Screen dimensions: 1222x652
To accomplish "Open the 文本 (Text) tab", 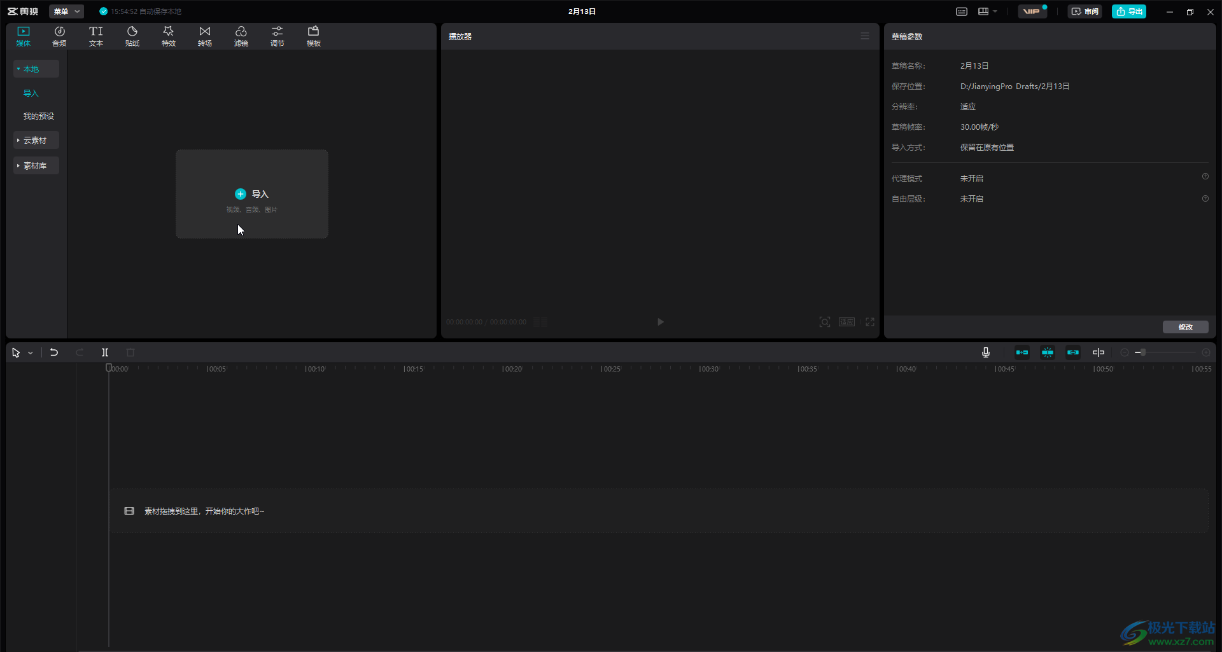I will [x=96, y=36].
